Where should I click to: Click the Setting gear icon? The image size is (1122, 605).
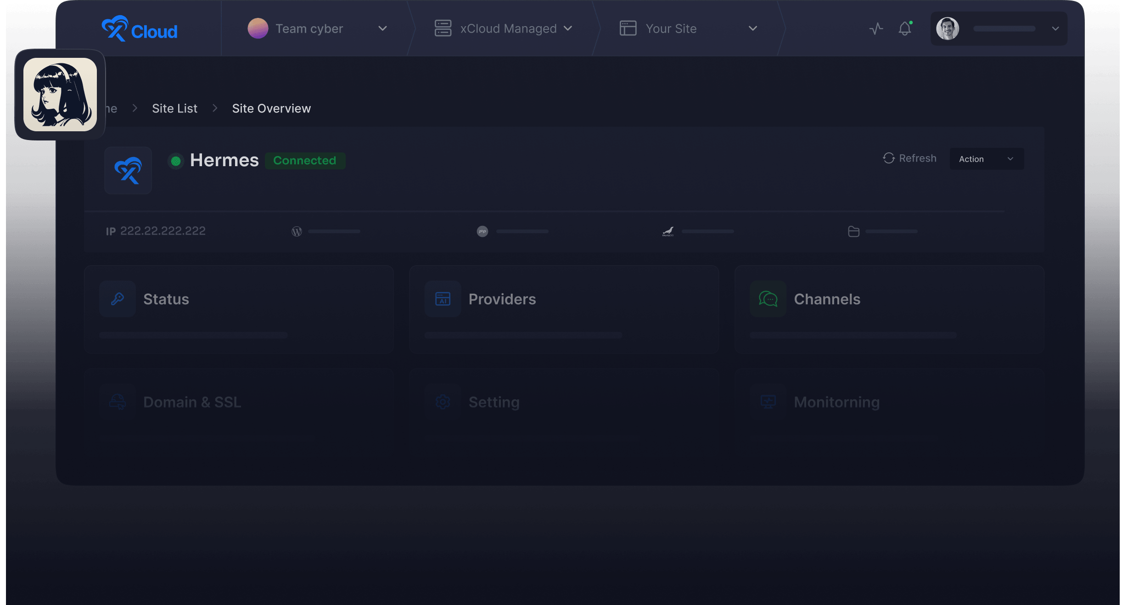click(443, 402)
